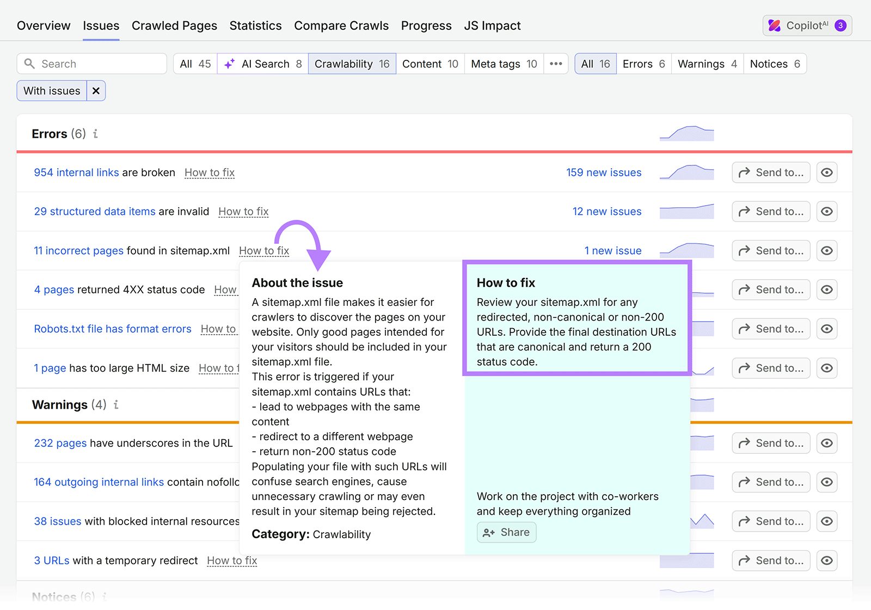The height and width of the screenshot is (610, 871).
Task: Open the JS Impact tab
Action: pyautogui.click(x=492, y=26)
